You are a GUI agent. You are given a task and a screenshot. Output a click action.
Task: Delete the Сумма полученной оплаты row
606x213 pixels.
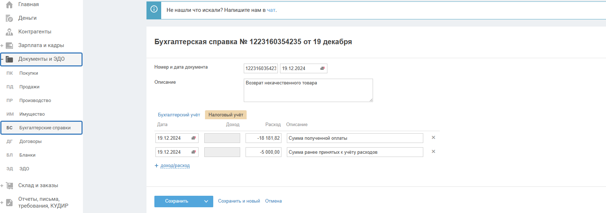(433, 138)
